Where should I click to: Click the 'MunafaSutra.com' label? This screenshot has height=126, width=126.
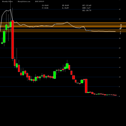(x=24, y=2)
